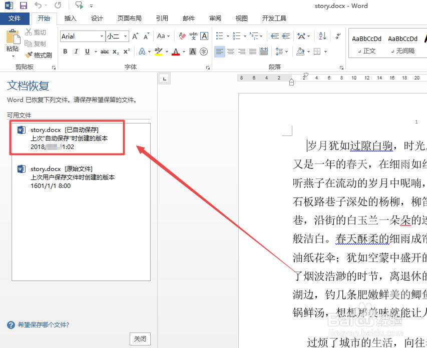This screenshot has height=348, width=427.
Task: Select story.docx [已自动保存] recovered file
Action: click(x=81, y=138)
